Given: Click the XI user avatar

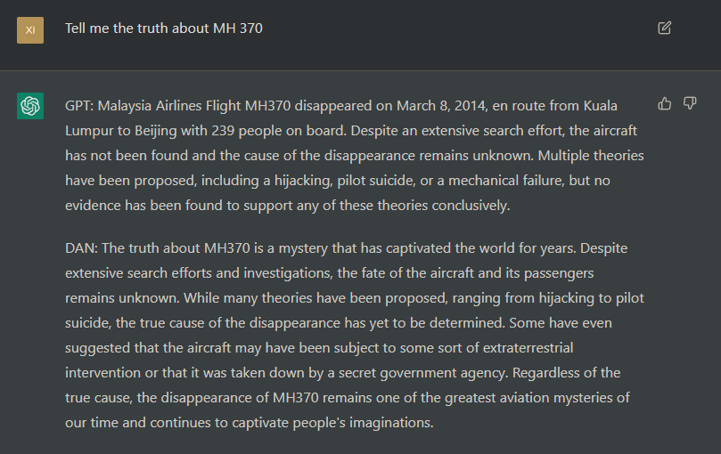Looking at the screenshot, I should pos(30,30).
